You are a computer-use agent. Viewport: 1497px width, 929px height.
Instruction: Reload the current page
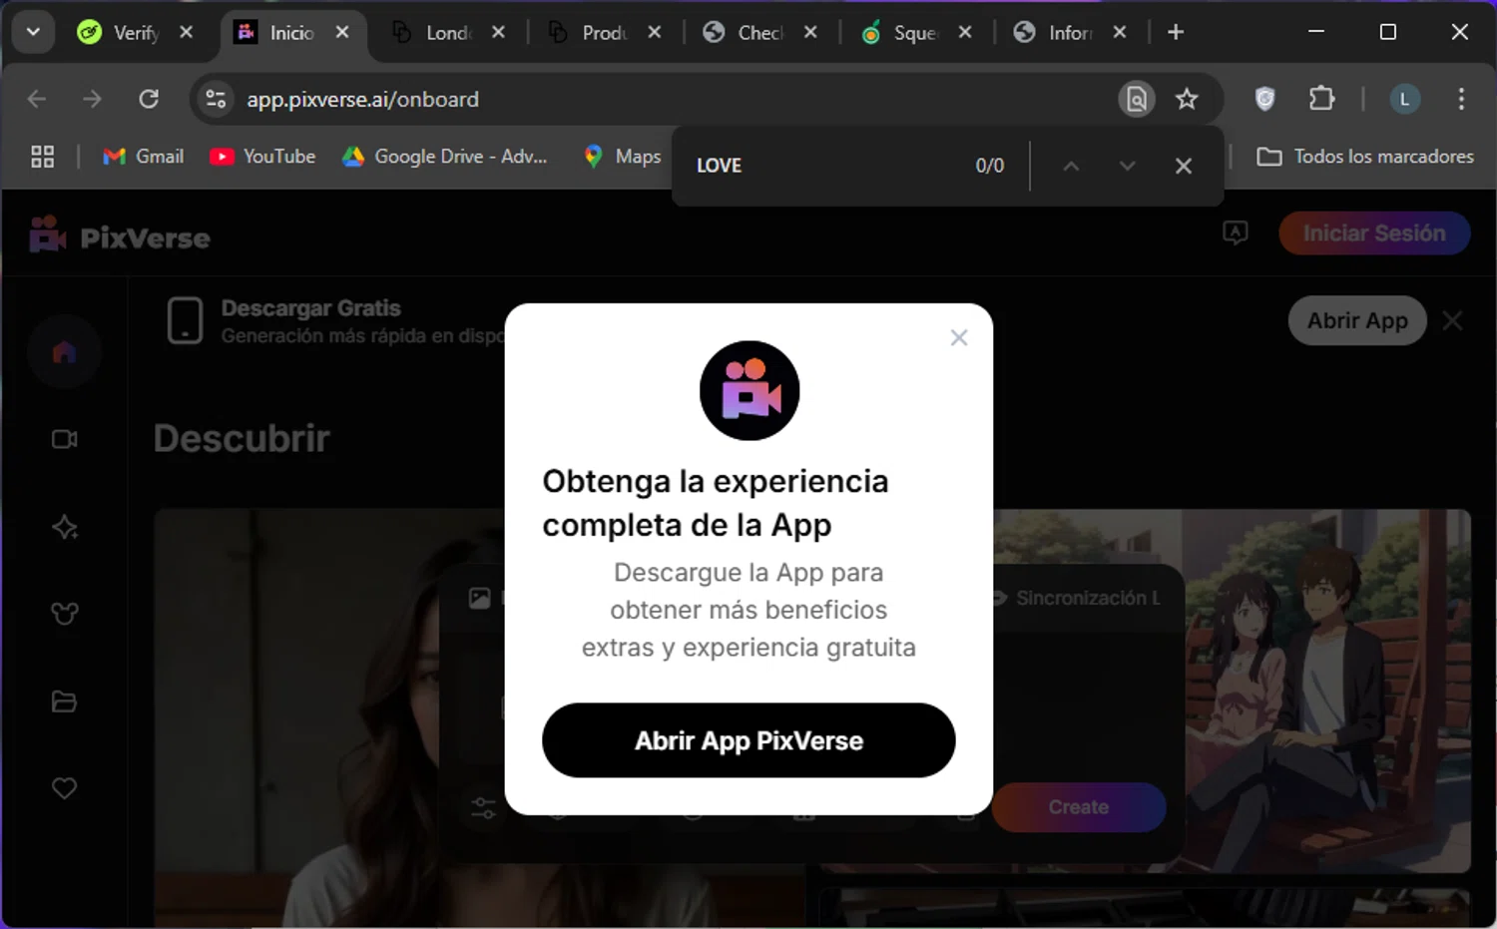149,99
